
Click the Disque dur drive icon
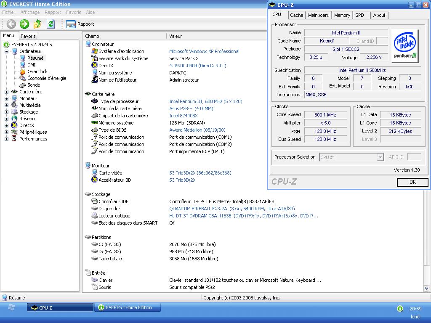95,209
